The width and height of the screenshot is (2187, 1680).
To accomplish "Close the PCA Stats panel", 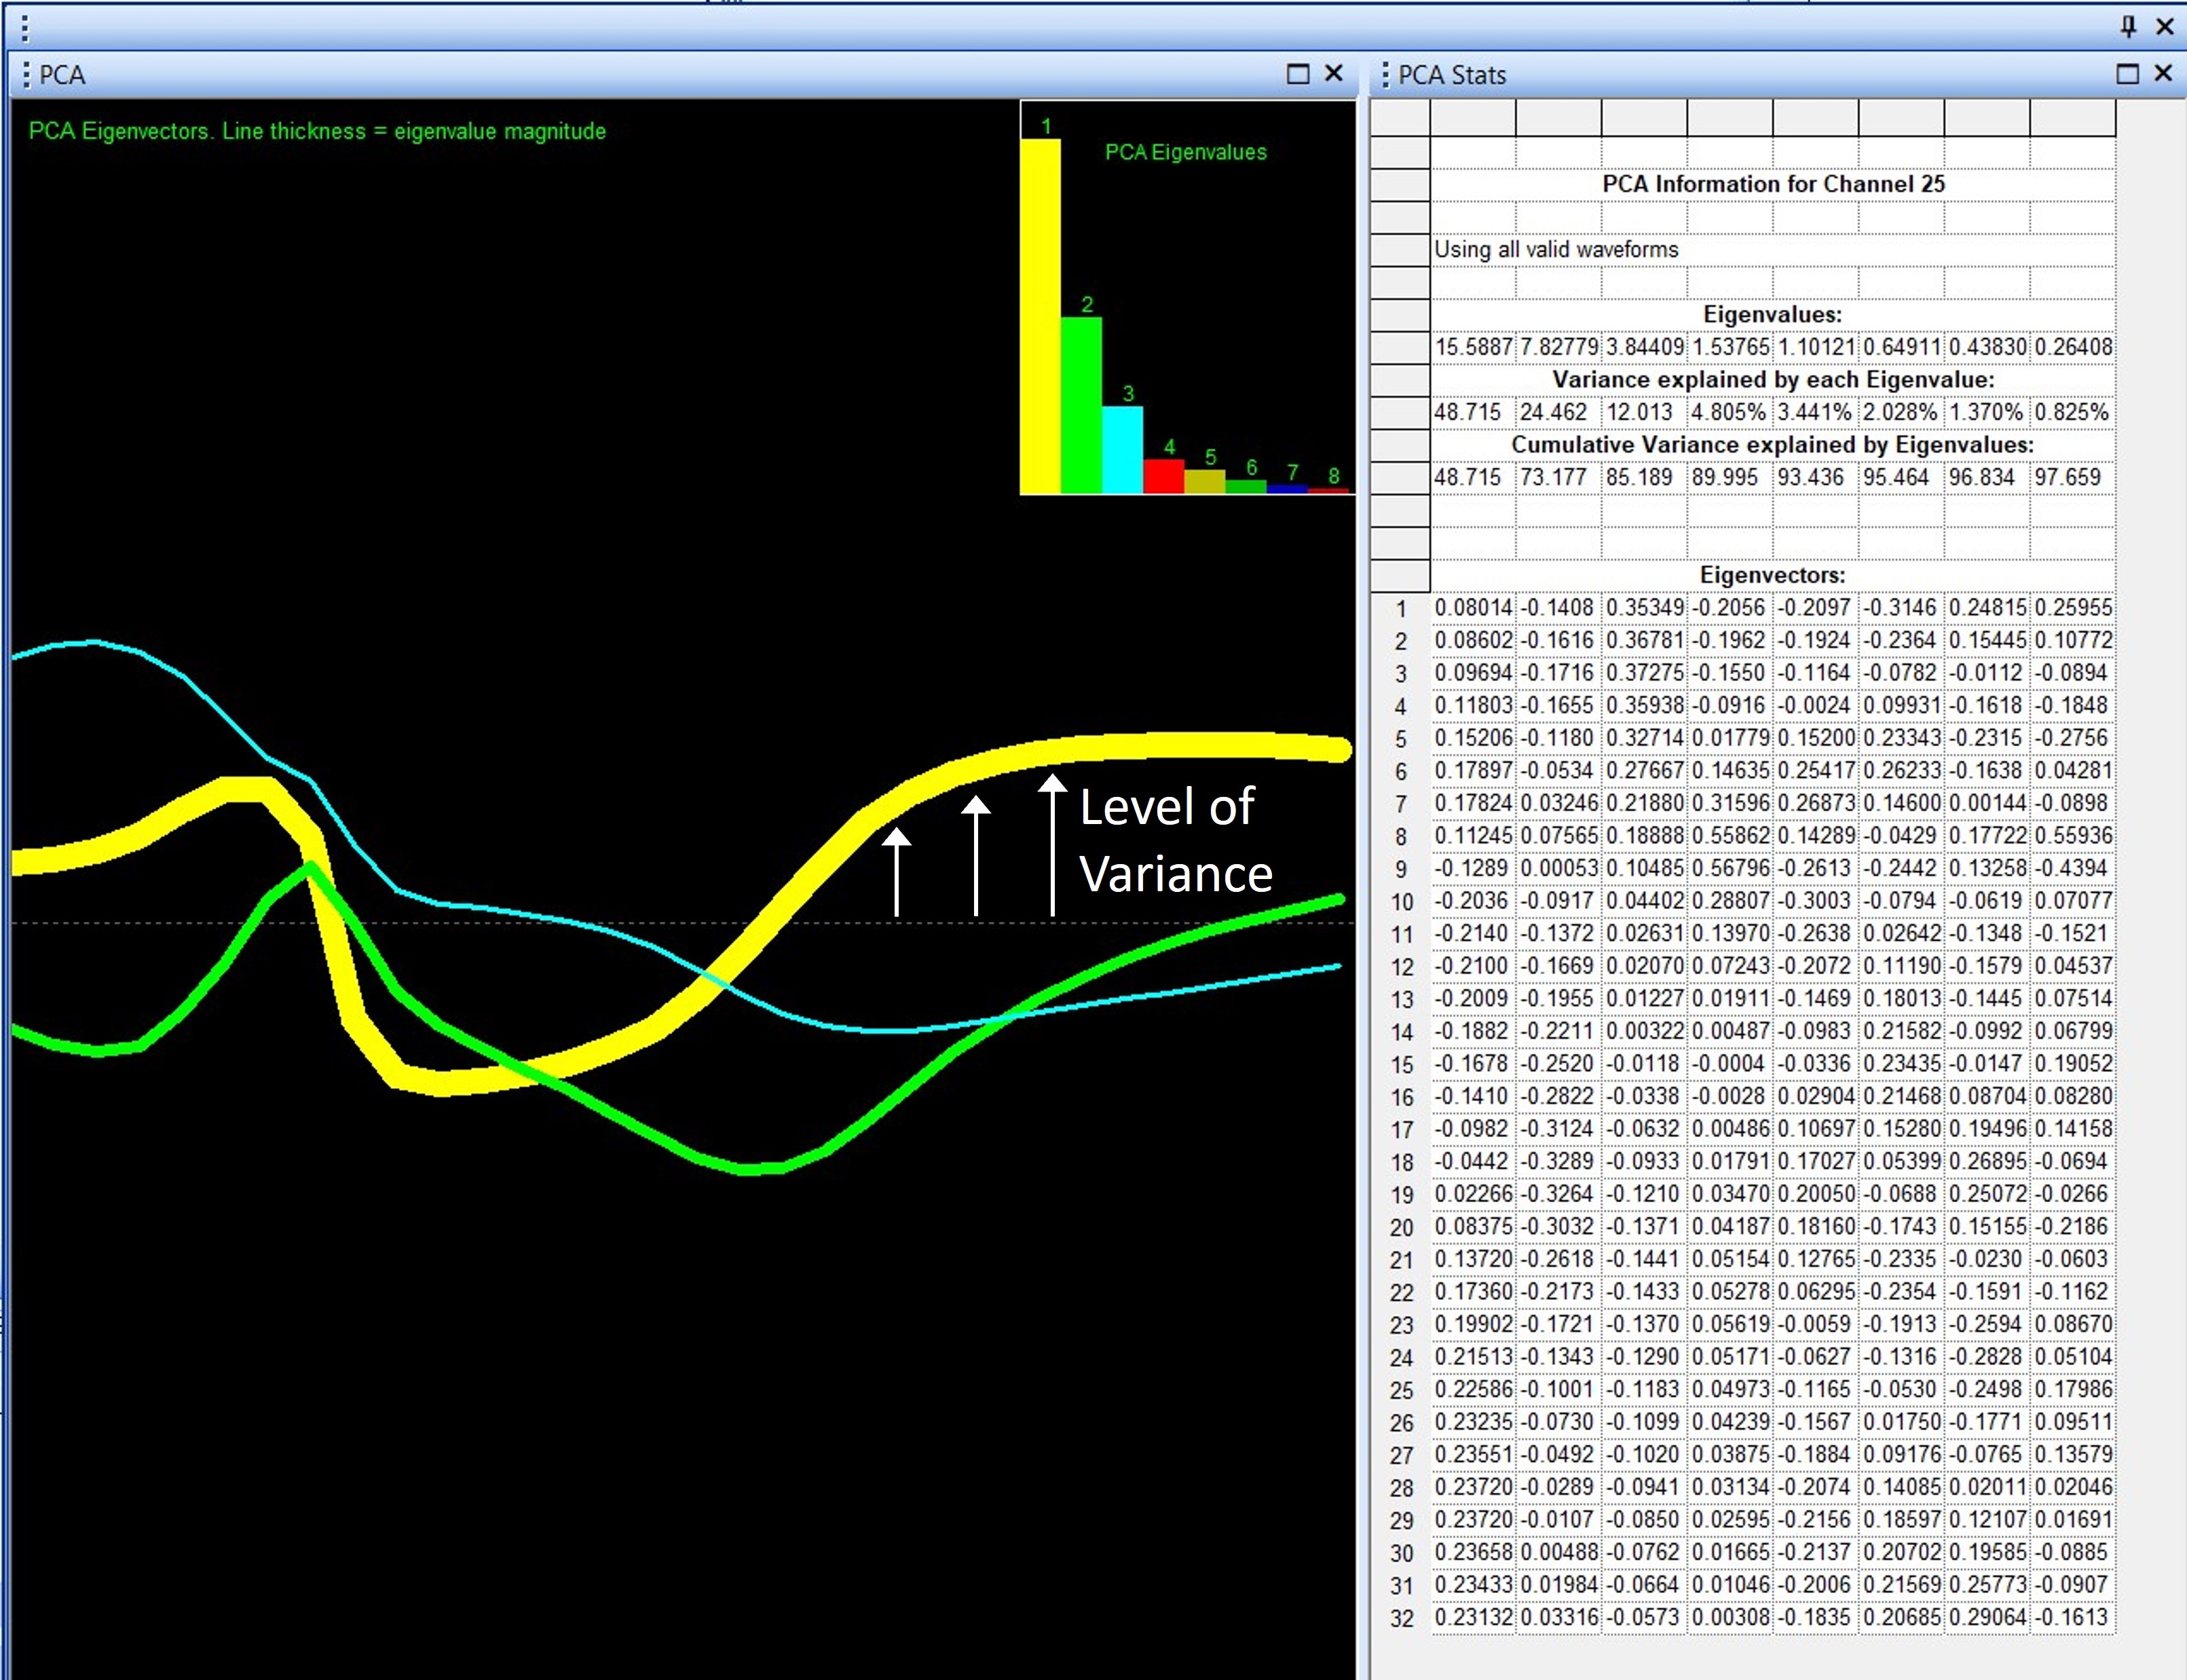I will 2163,73.
